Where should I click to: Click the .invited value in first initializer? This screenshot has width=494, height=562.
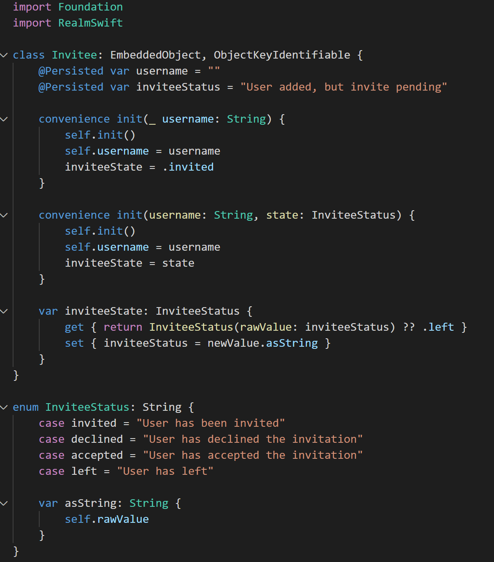pos(188,167)
